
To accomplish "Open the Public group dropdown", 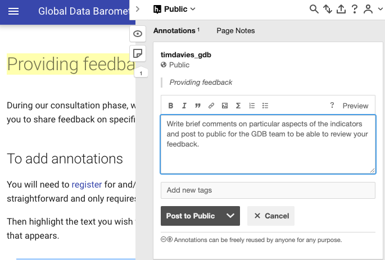I will pyautogui.click(x=174, y=10).
